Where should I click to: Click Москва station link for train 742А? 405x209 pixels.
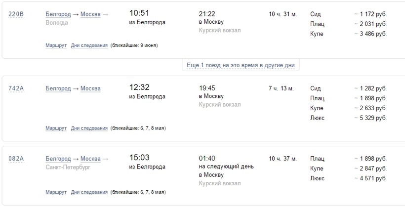[90, 89]
